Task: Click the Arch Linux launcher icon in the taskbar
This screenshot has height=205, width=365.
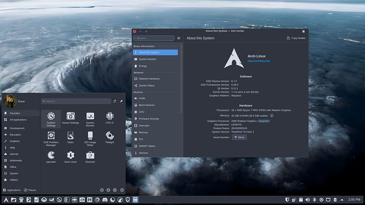Action: point(6,200)
